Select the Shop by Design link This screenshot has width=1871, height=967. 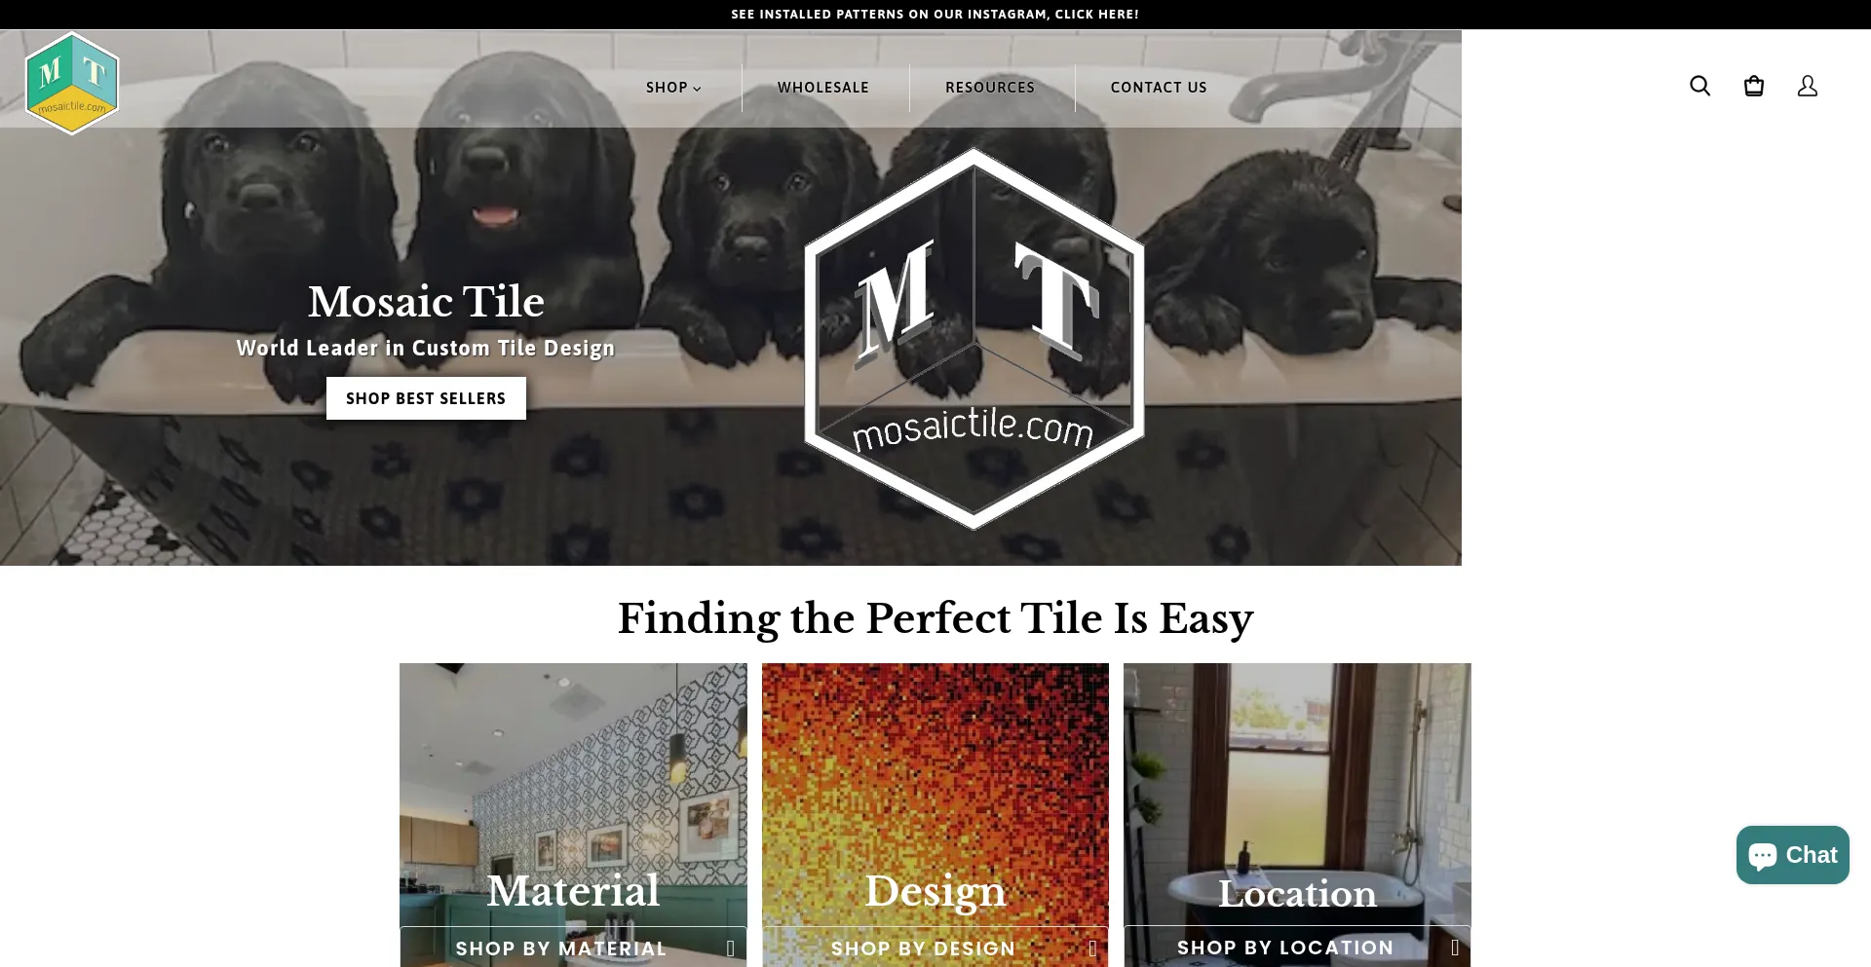coord(923,948)
